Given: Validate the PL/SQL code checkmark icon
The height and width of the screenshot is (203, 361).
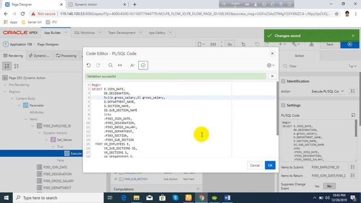Looking at the screenshot, I should tap(143, 65).
